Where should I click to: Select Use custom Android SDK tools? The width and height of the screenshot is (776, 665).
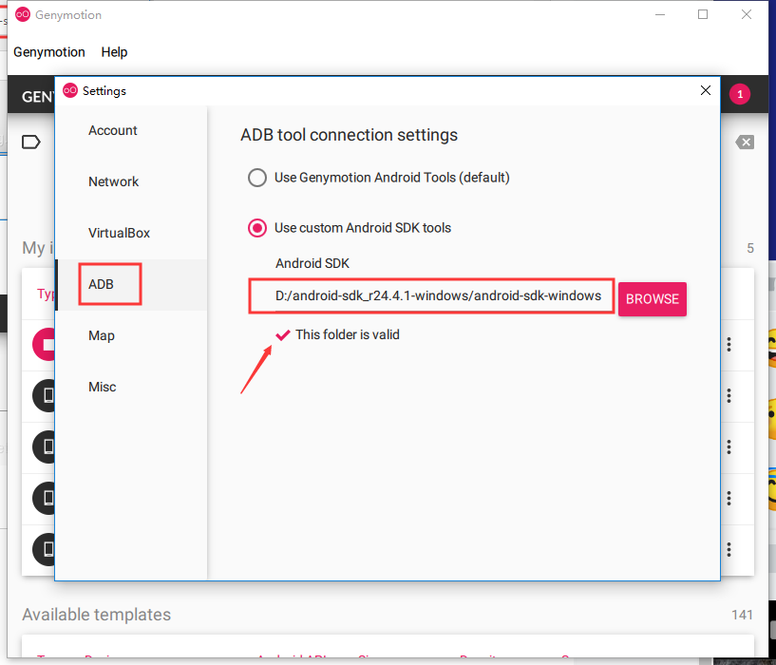pos(256,228)
